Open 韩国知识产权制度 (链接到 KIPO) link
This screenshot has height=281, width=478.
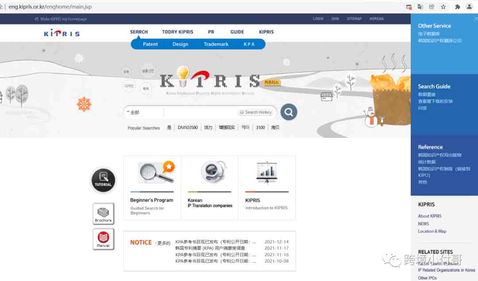pyautogui.click(x=444, y=172)
